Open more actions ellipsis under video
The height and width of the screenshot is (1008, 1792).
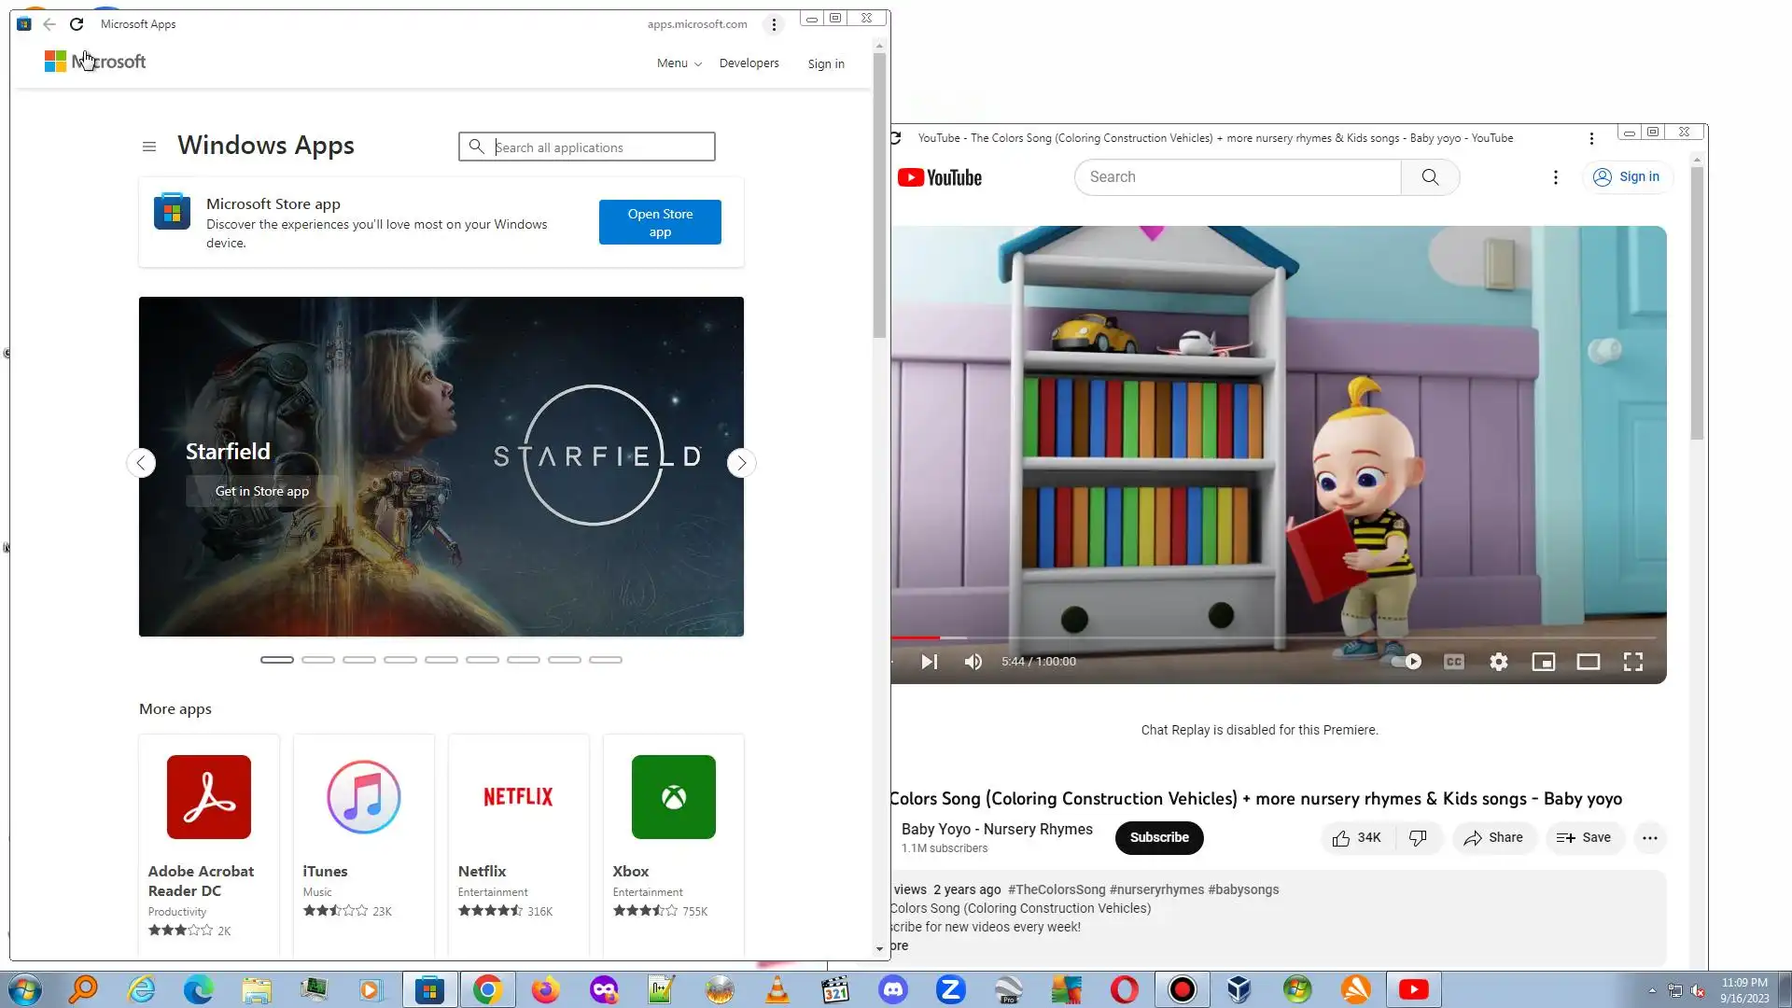point(1649,837)
